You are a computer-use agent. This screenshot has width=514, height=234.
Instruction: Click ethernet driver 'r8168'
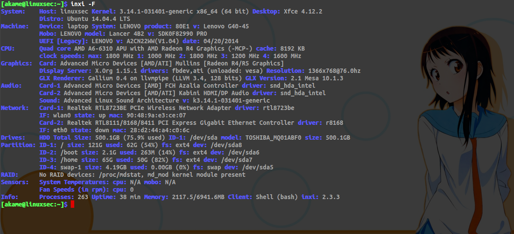click(335, 123)
